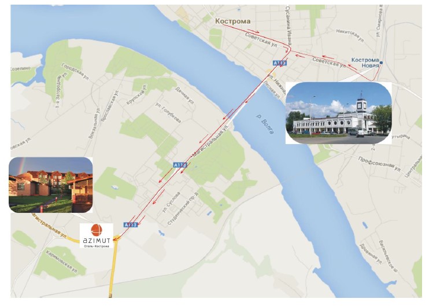Click the A113 road badge near Sovetskaya street
This screenshot has height=306, width=429.
pyautogui.click(x=280, y=63)
